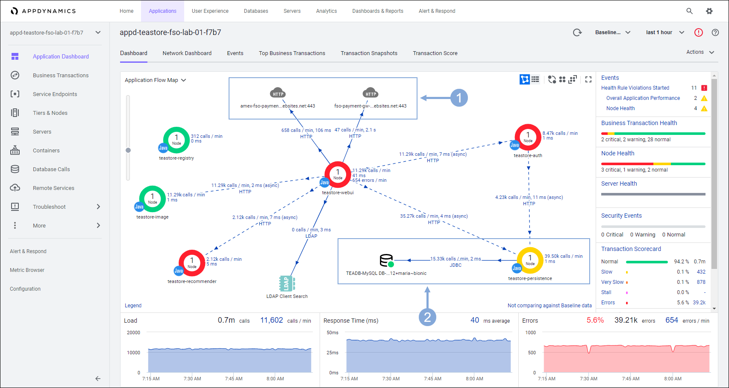The height and width of the screenshot is (388, 729).
Task: Apply the circular layout to flow map
Action: coord(552,79)
